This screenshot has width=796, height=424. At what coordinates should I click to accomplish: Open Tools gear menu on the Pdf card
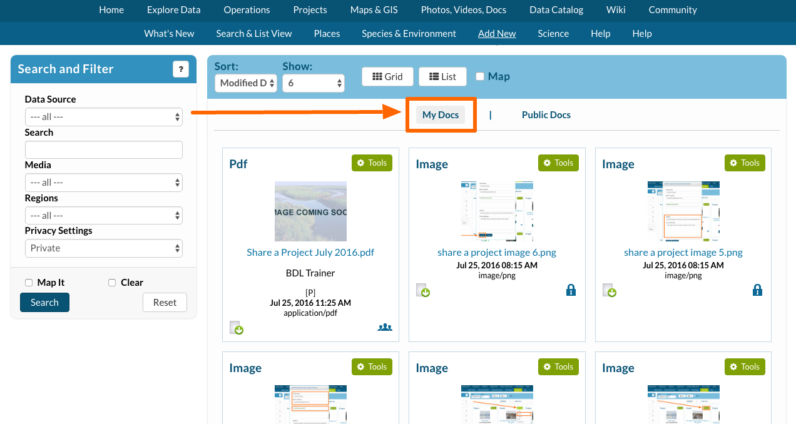(372, 163)
